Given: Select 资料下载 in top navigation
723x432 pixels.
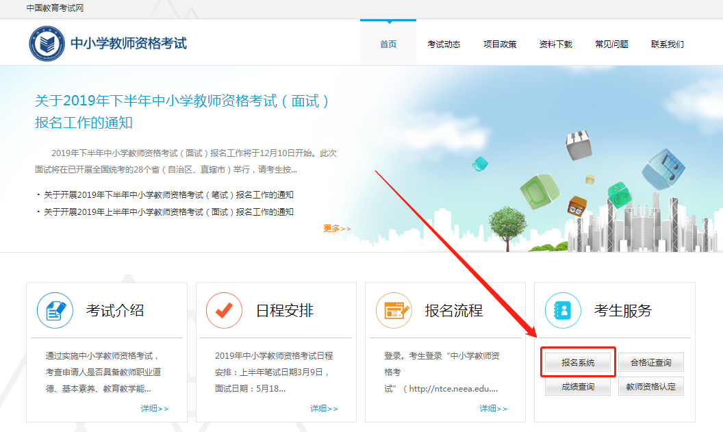Looking at the screenshot, I should [555, 45].
